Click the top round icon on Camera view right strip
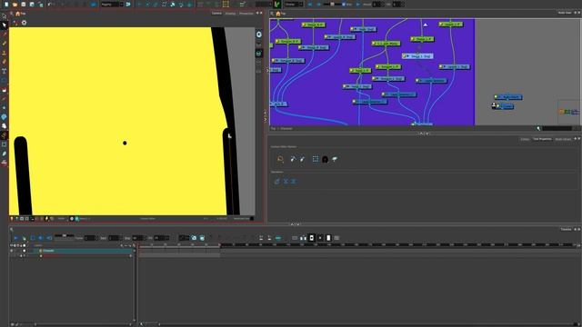Image resolution: width=582 pixels, height=327 pixels. (x=258, y=35)
